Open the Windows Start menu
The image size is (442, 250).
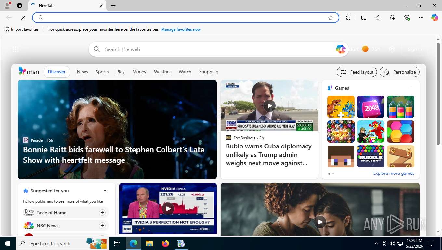8,243
